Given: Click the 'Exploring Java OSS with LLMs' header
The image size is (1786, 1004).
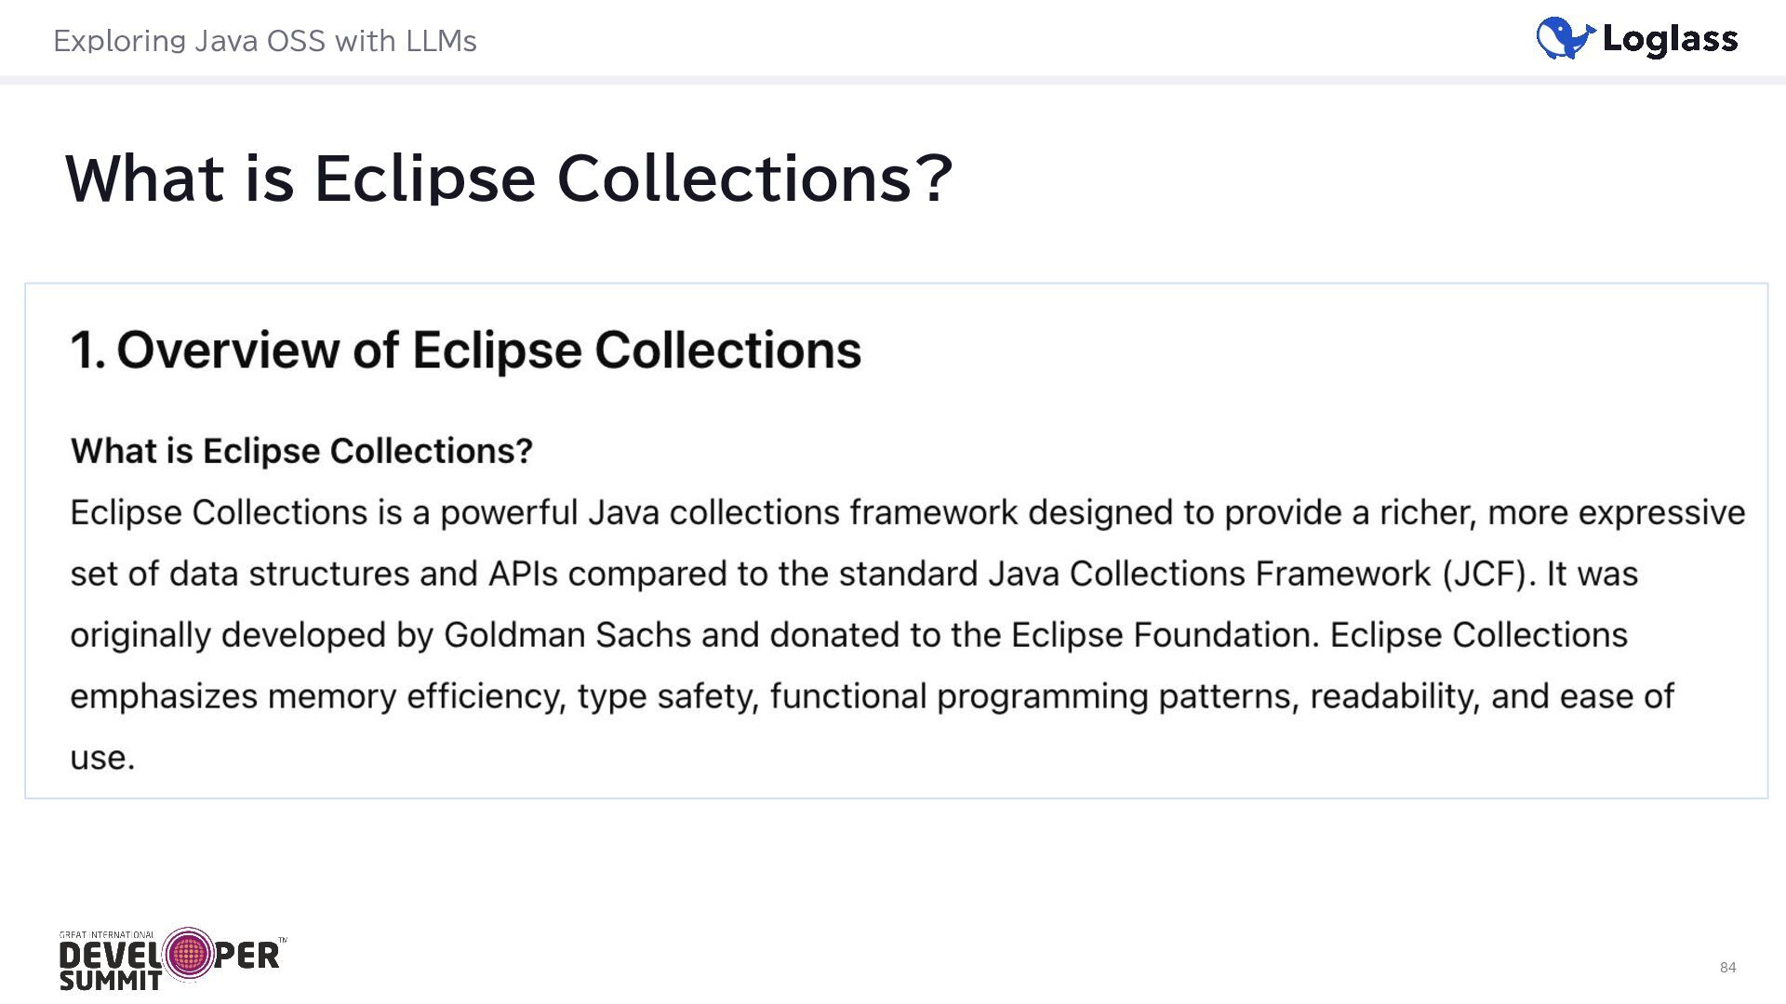Looking at the screenshot, I should pyautogui.click(x=264, y=41).
